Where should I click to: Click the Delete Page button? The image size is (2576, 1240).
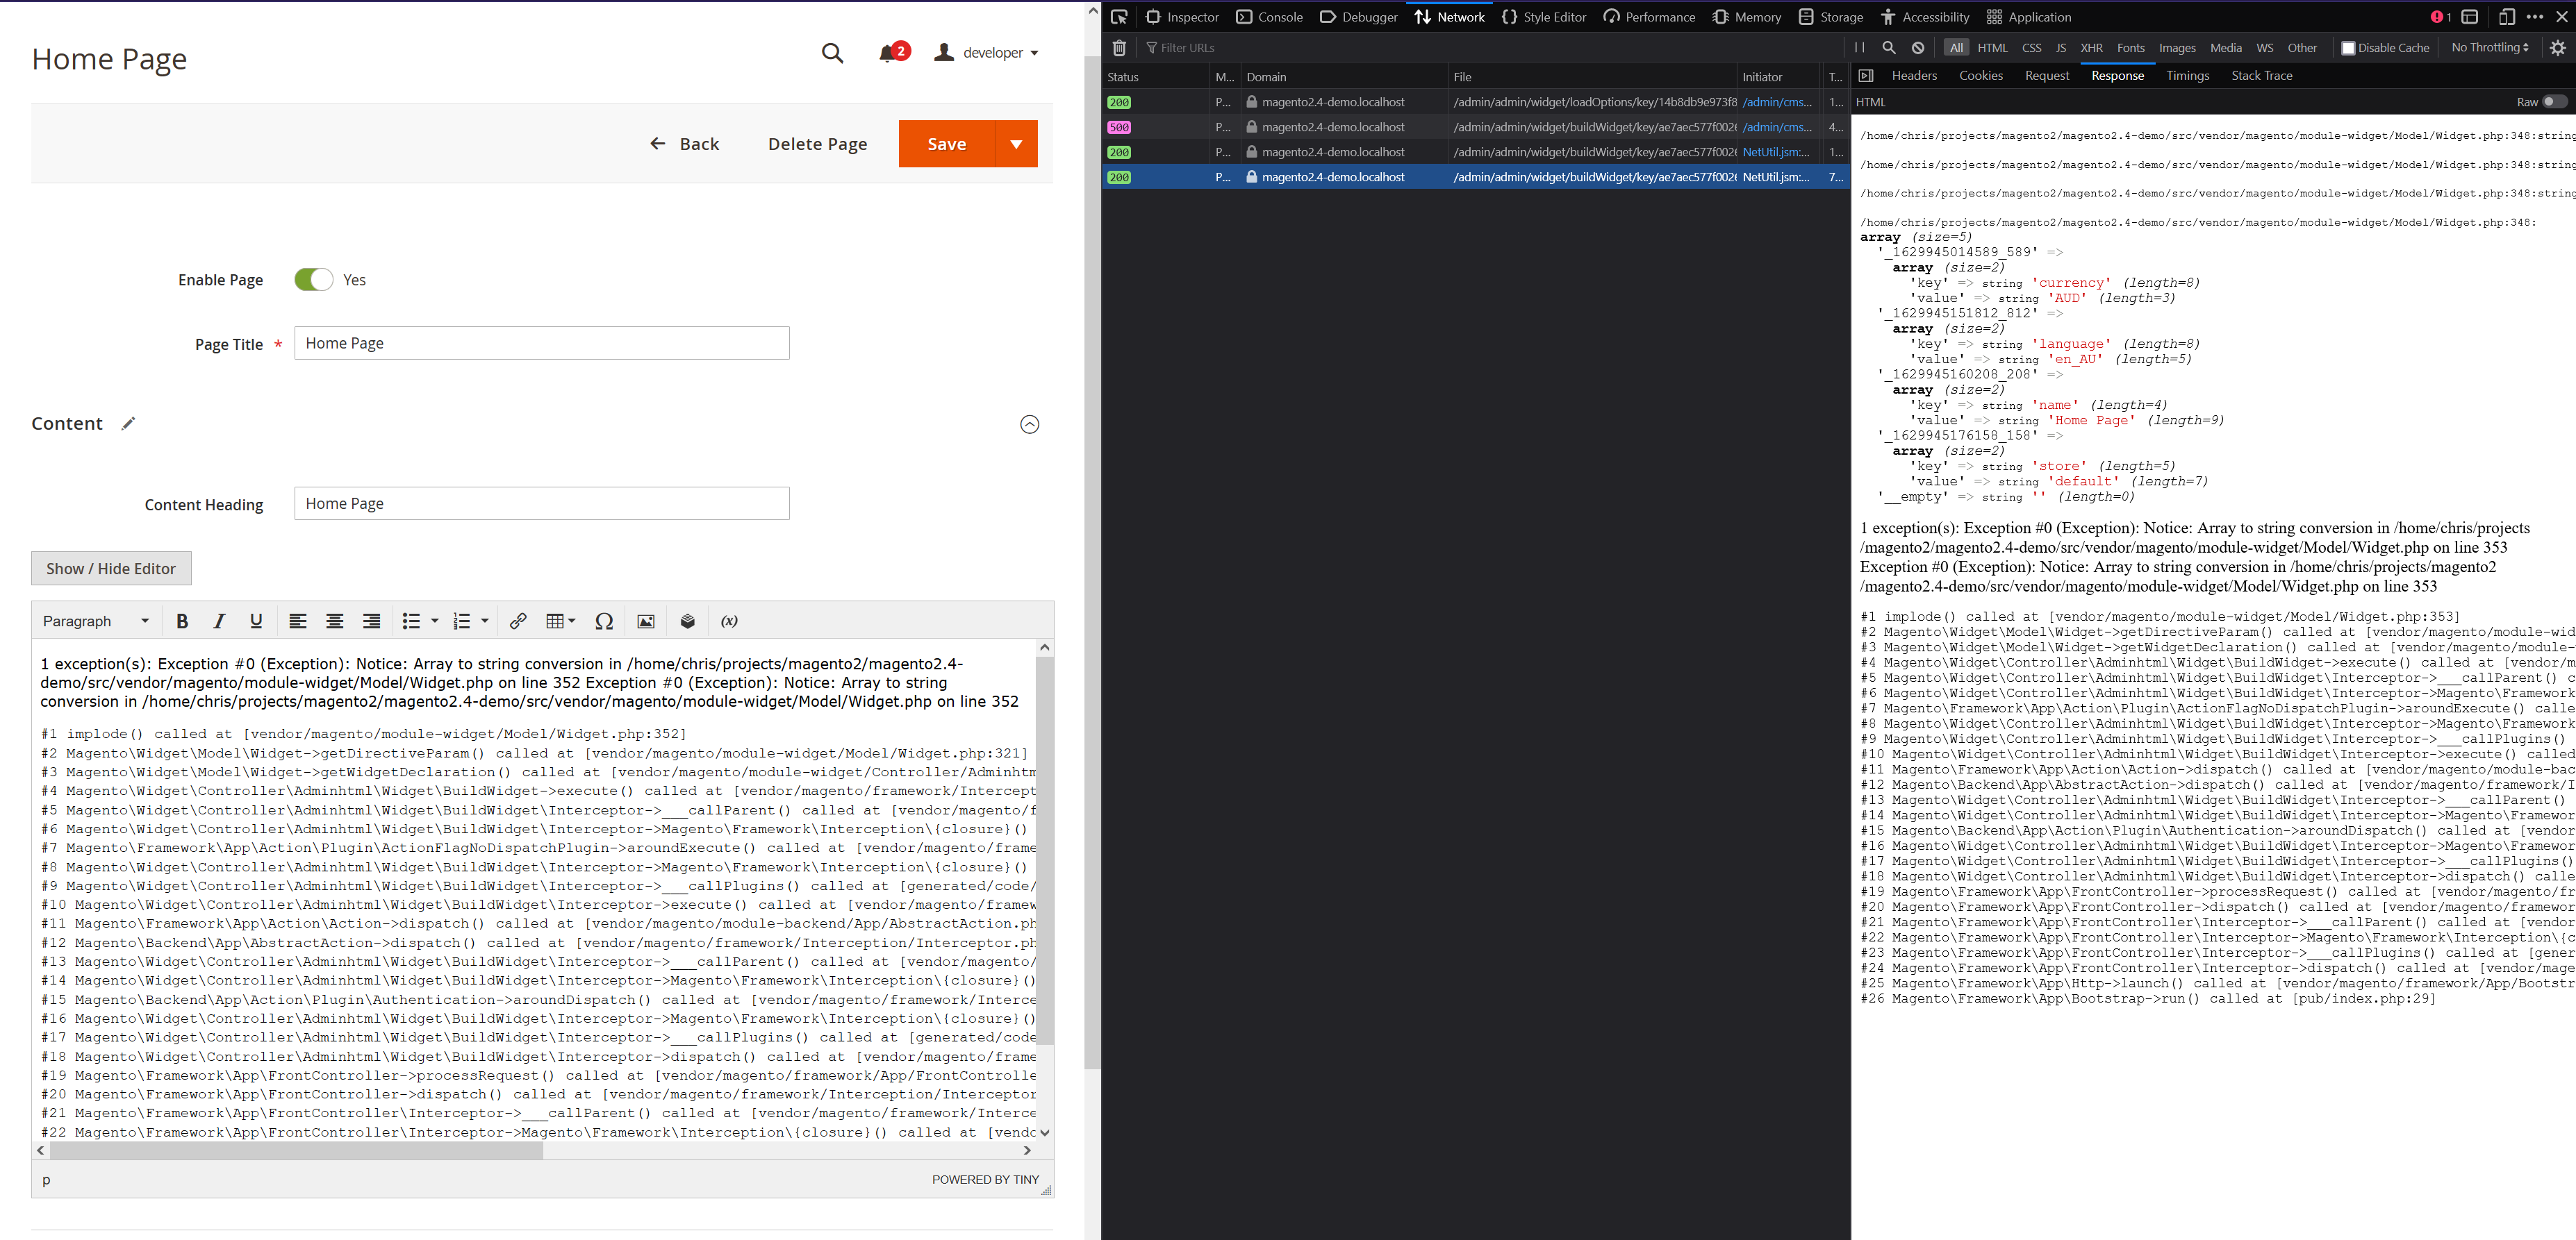pyautogui.click(x=817, y=144)
